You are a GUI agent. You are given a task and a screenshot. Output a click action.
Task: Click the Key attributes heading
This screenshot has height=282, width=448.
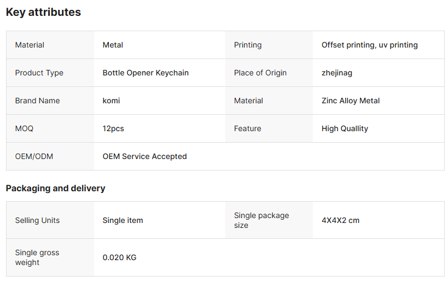[43, 12]
